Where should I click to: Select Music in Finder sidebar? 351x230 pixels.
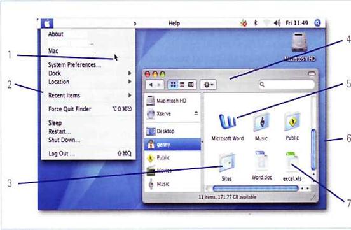[x=172, y=184]
